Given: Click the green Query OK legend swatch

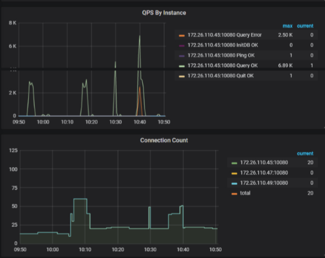Looking at the screenshot, I should [x=182, y=66].
